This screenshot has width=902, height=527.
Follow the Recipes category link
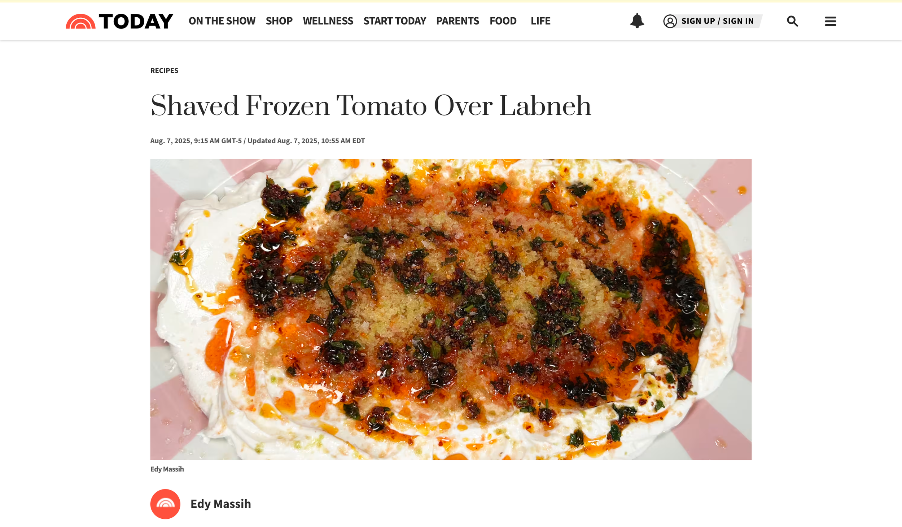[x=164, y=70]
